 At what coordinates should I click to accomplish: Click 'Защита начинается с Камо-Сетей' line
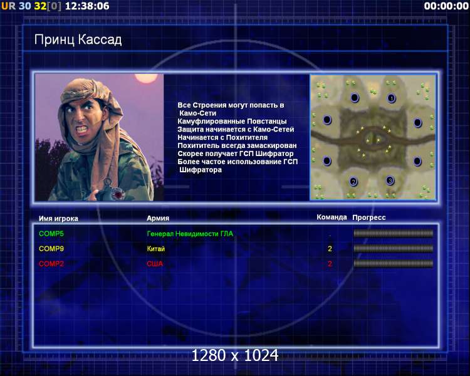(236, 130)
